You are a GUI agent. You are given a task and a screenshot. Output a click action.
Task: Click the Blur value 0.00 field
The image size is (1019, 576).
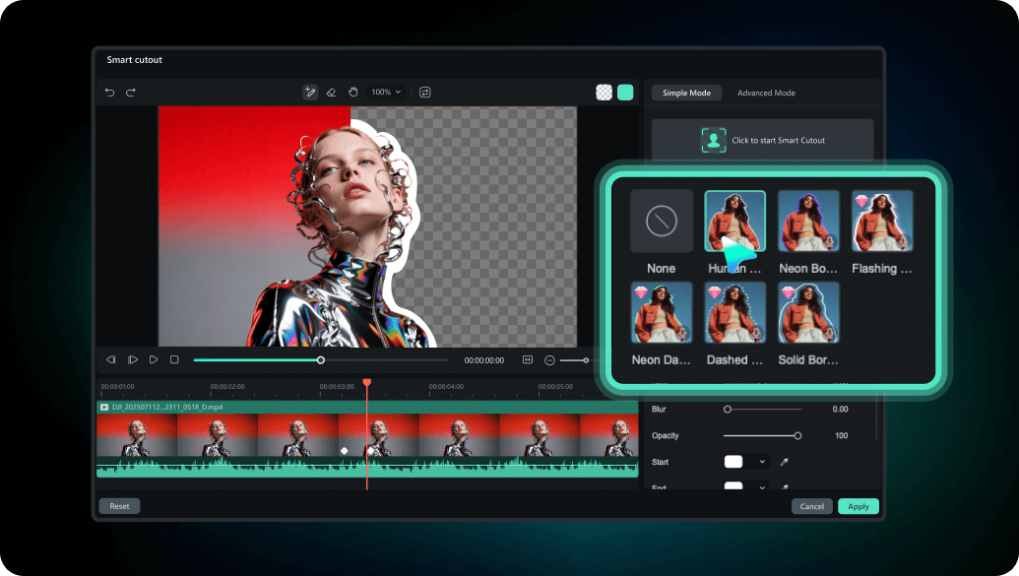click(840, 409)
